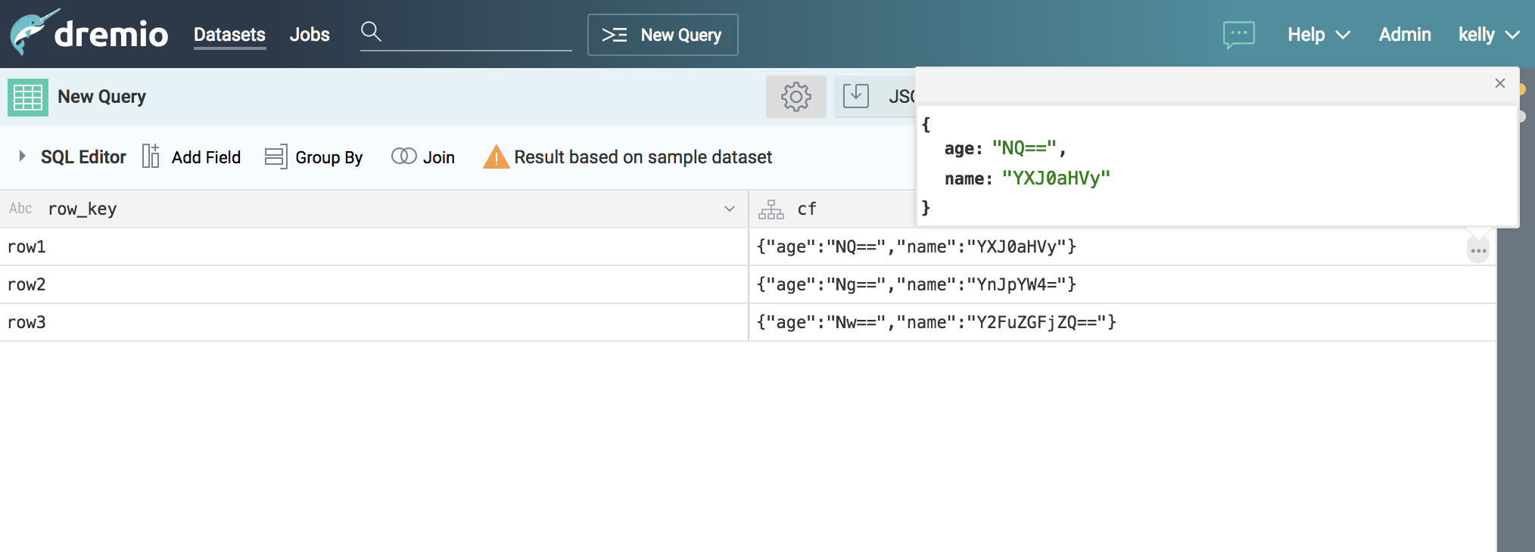1535x552 pixels.
Task: Click the search magnifier icon
Action: click(x=370, y=32)
